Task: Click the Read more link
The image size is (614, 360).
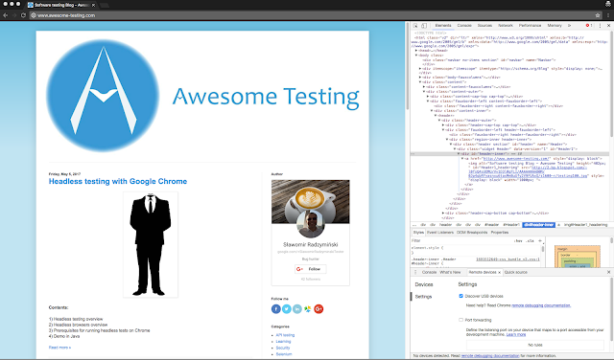Action: coord(59,348)
